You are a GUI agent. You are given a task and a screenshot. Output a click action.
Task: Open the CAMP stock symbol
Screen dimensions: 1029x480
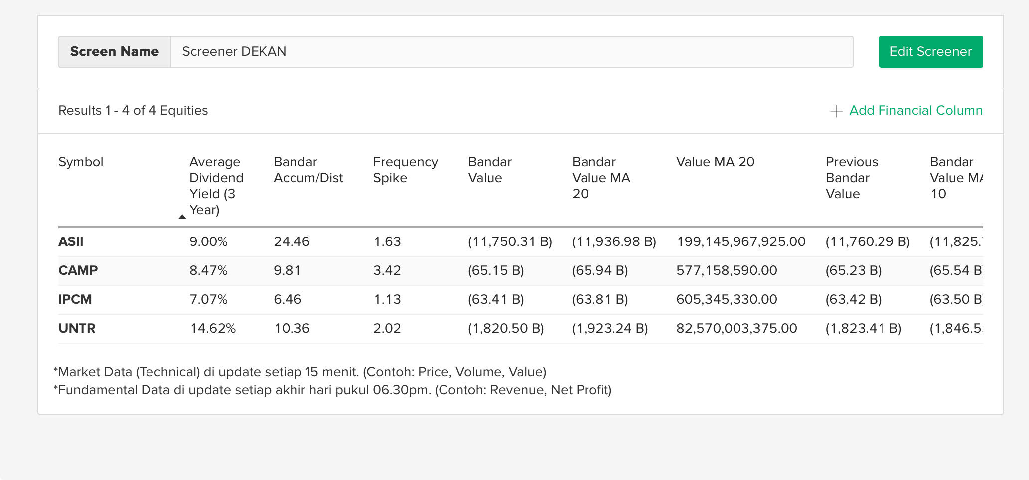tap(78, 270)
